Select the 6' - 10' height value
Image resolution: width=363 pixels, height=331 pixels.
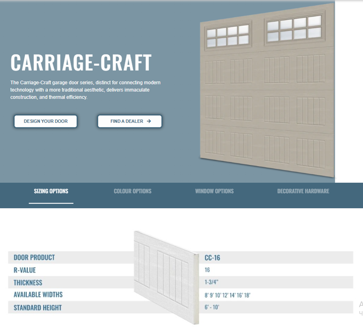click(212, 307)
